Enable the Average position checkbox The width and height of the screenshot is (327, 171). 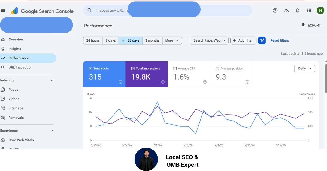[217, 69]
